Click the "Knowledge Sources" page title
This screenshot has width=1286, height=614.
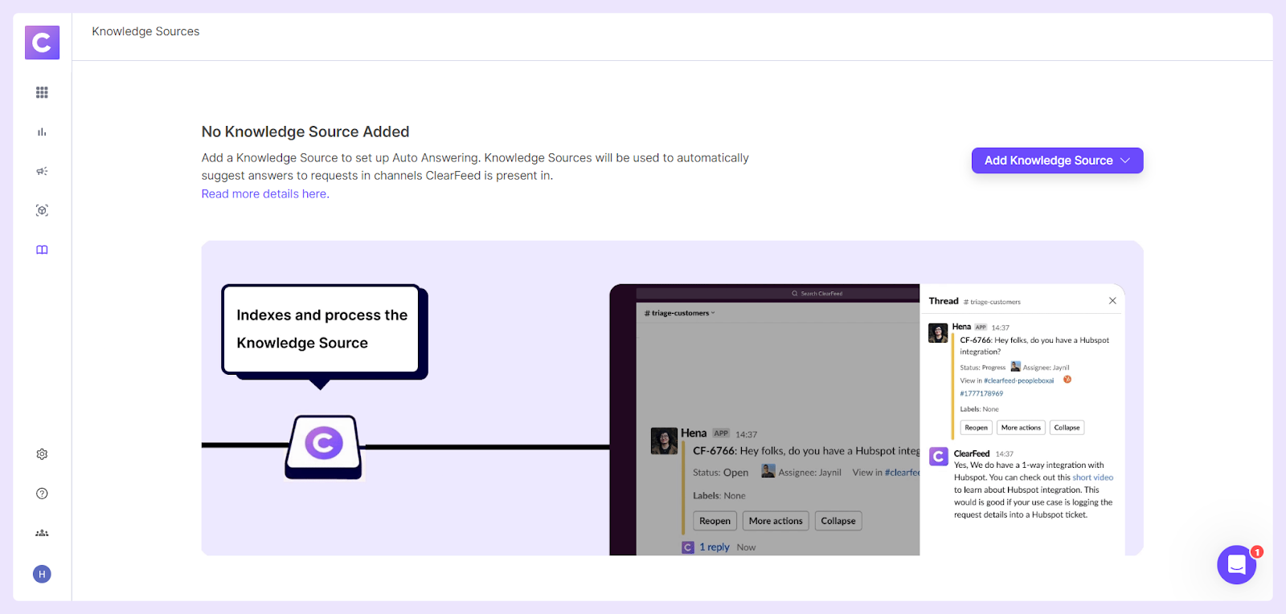click(x=145, y=31)
